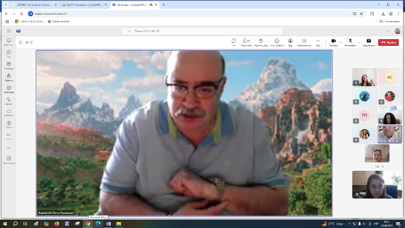Open Activity notifications in the sidebar

click(x=9, y=42)
